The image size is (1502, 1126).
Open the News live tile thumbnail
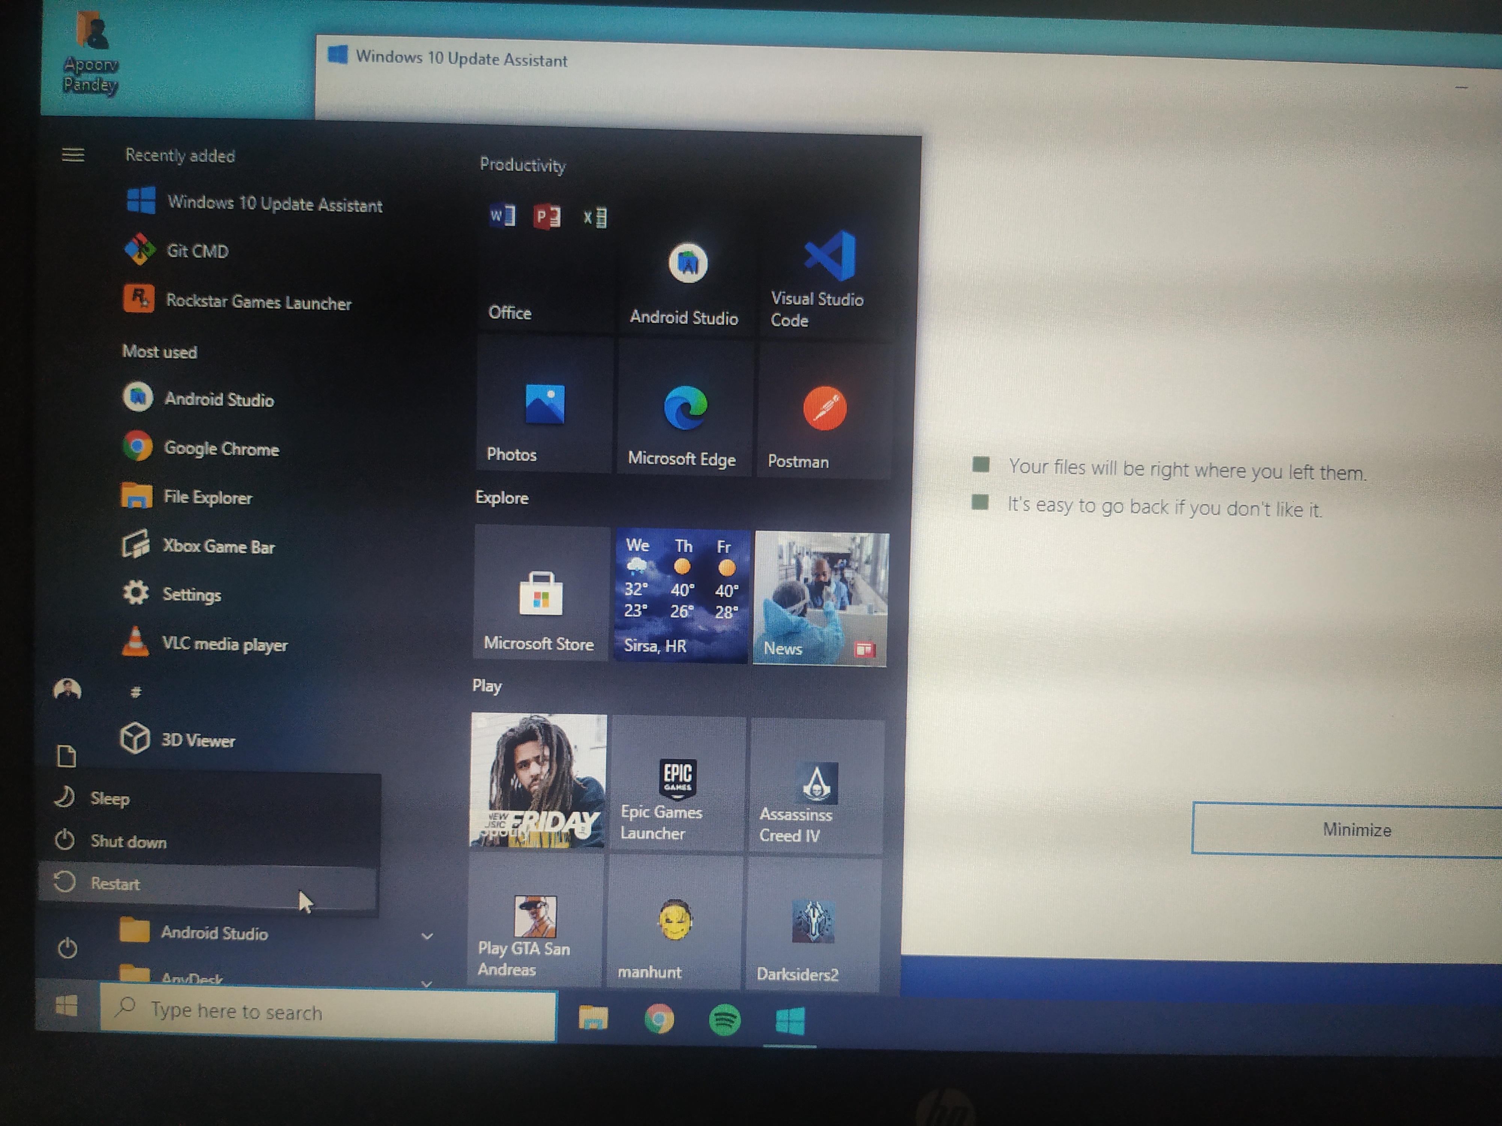820,597
